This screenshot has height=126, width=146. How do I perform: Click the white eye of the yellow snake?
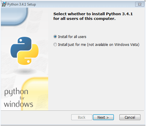28,61
